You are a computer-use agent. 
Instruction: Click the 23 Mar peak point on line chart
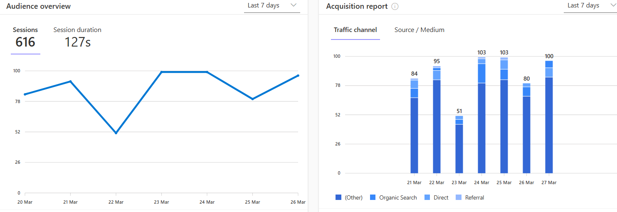click(161, 72)
